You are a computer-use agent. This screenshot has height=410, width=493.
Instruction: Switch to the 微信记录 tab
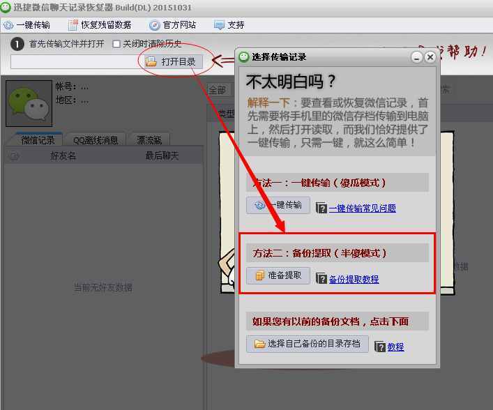[x=38, y=140]
